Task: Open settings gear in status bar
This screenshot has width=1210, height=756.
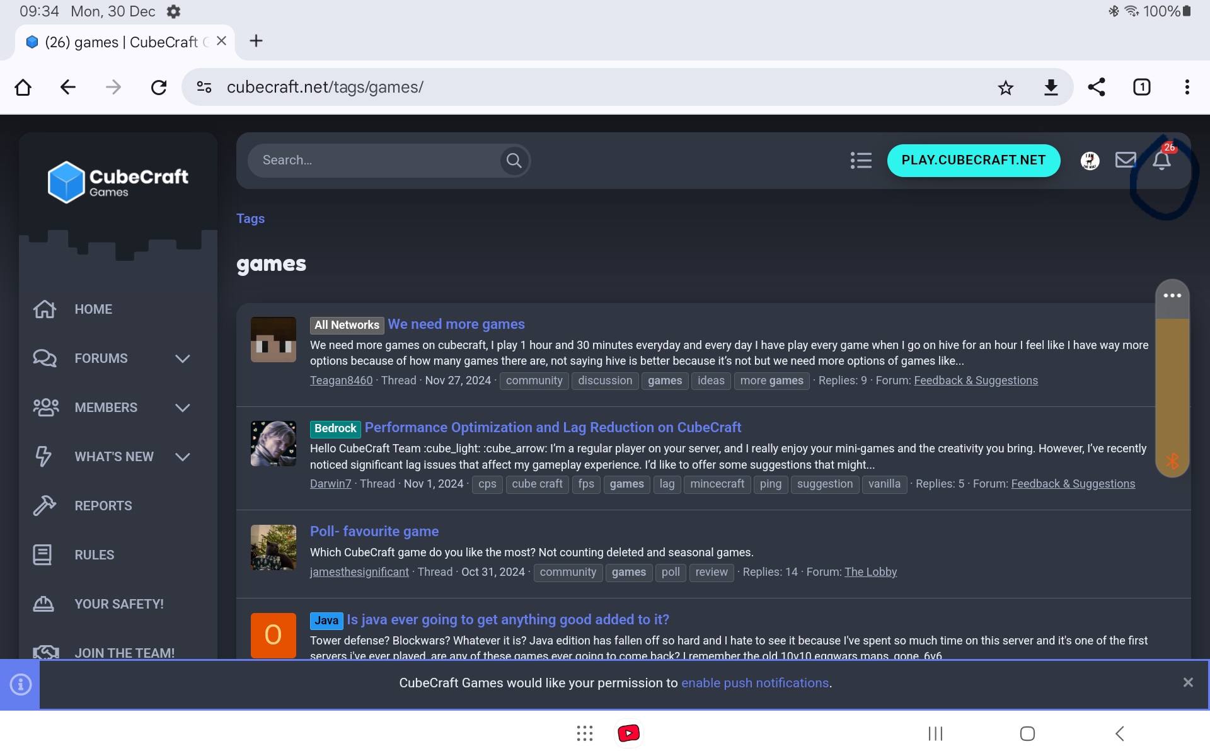Action: pos(173,11)
